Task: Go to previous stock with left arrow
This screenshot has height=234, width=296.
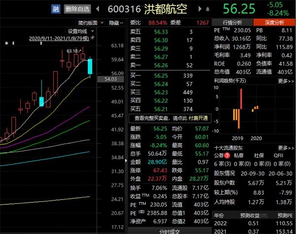Action: (x=98, y=9)
